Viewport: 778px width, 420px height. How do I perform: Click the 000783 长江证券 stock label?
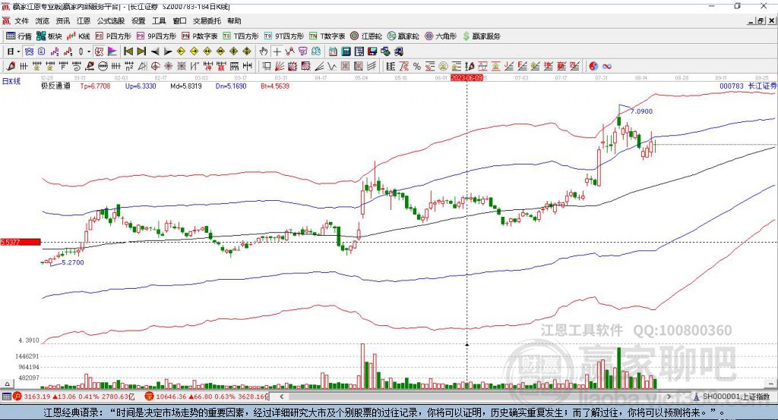(x=748, y=86)
